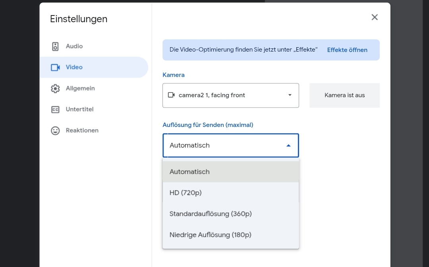
Task: Click the small camera icon inside Kamera field
Action: 172,95
